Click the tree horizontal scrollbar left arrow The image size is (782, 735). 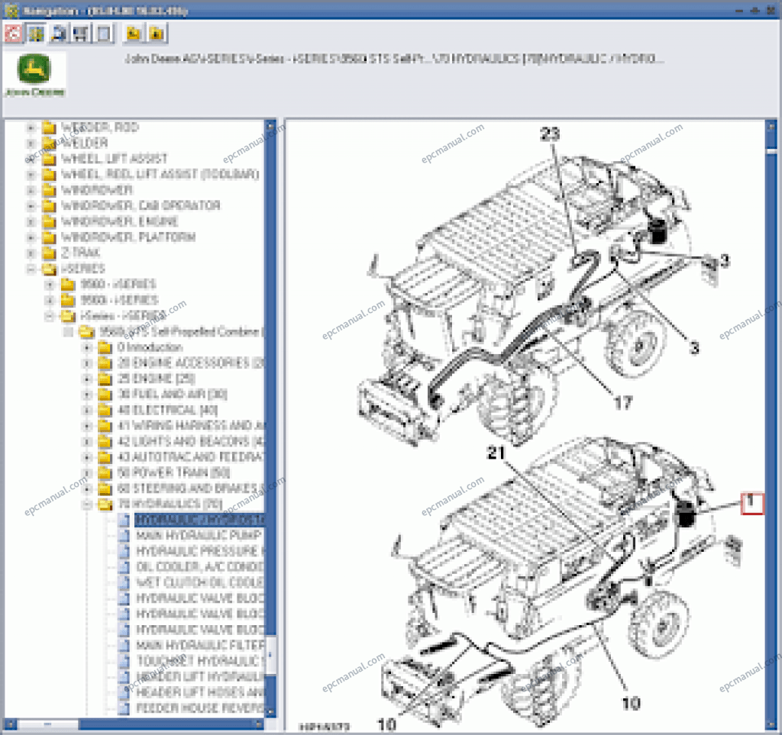point(11,724)
